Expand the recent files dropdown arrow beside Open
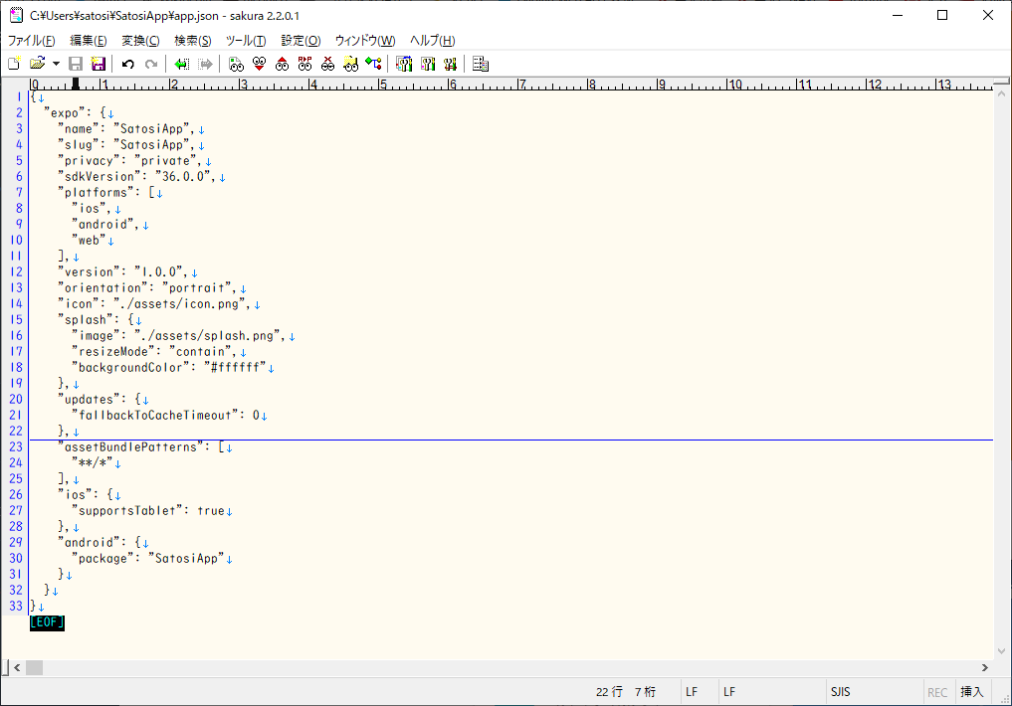The width and height of the screenshot is (1012, 706). tap(56, 64)
